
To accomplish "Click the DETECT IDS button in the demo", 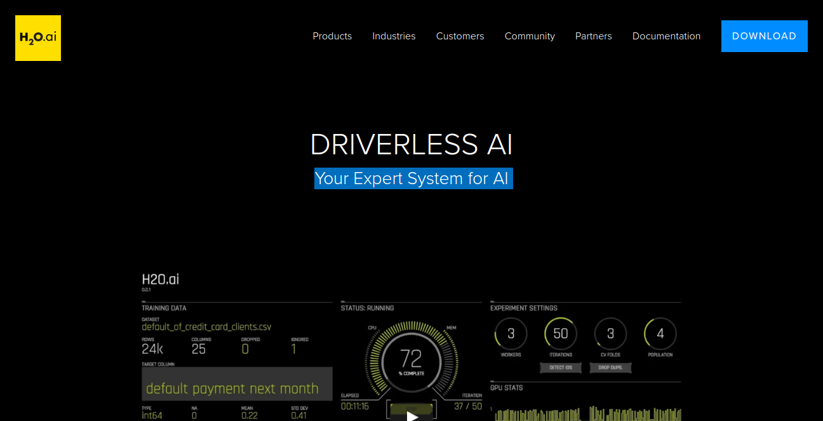I will tap(561, 368).
